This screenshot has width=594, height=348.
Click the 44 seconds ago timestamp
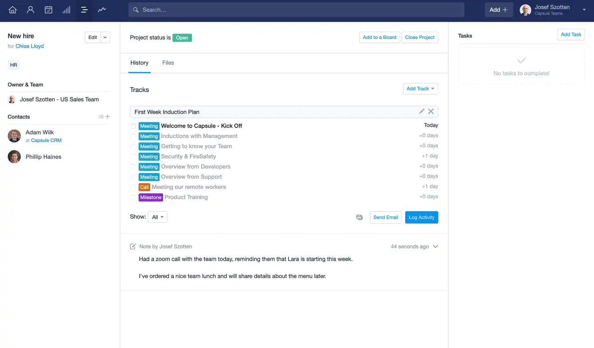(x=410, y=247)
